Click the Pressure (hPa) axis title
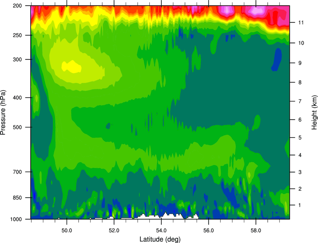 click(3, 112)
